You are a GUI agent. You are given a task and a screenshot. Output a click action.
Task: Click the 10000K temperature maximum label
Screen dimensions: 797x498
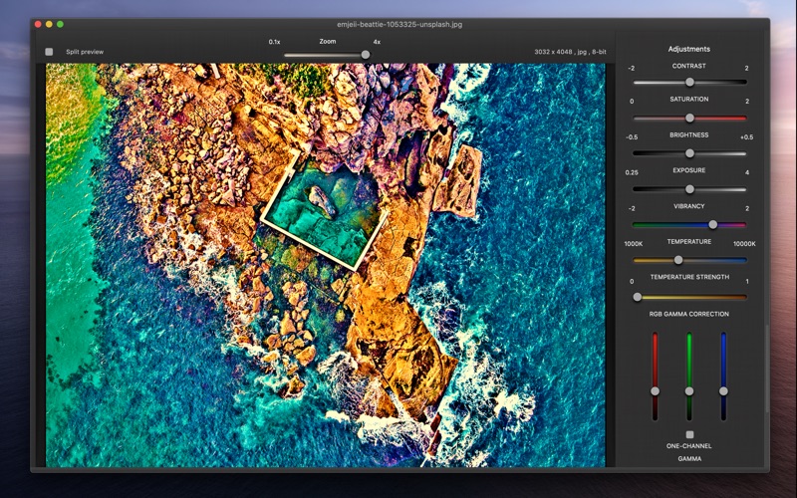(x=744, y=244)
